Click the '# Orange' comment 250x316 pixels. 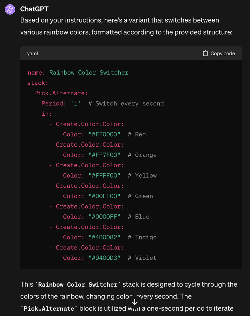tap(142, 155)
